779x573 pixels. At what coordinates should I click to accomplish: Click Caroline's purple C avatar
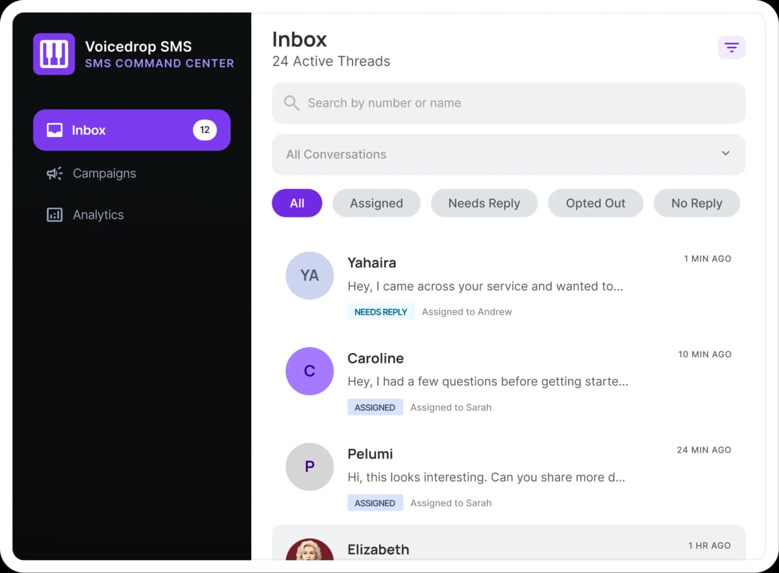click(310, 371)
